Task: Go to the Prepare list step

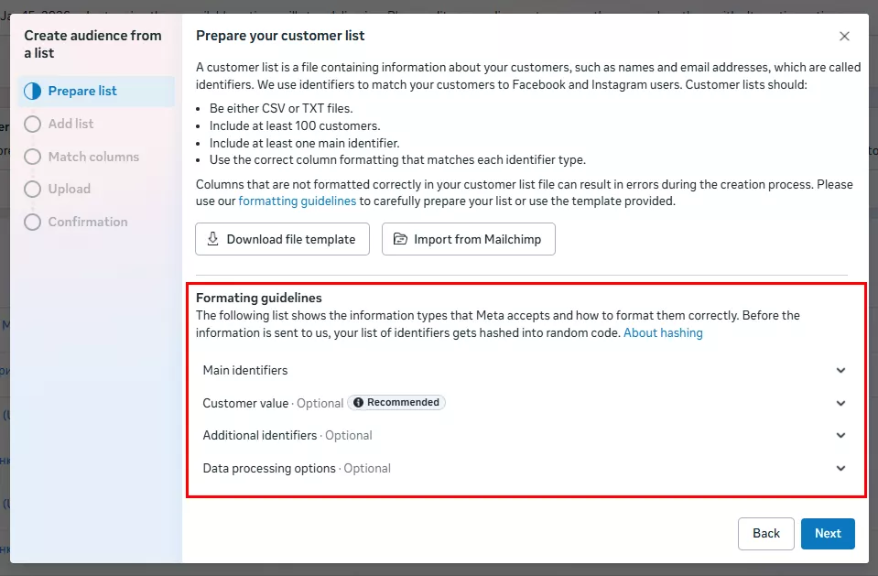Action: 82,92
